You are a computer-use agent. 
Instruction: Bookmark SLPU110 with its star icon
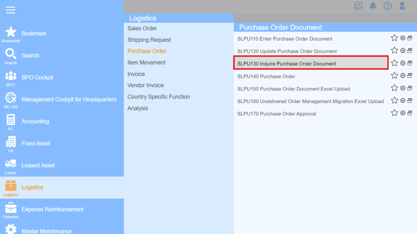pos(395,38)
